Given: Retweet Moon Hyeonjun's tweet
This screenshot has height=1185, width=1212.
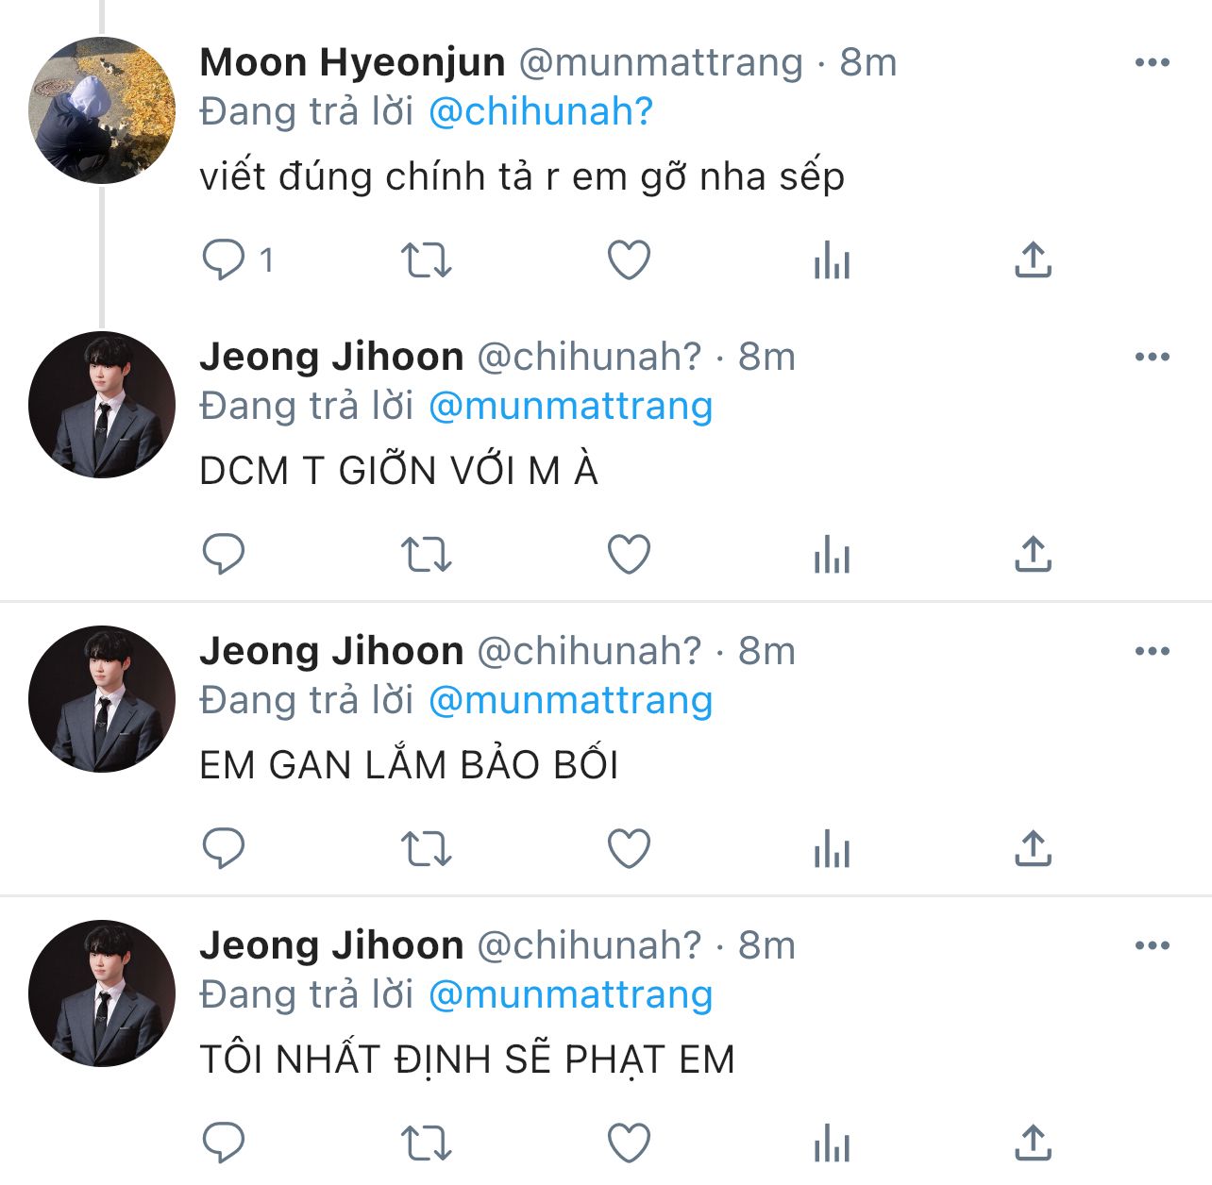Looking at the screenshot, I should pyautogui.click(x=427, y=259).
